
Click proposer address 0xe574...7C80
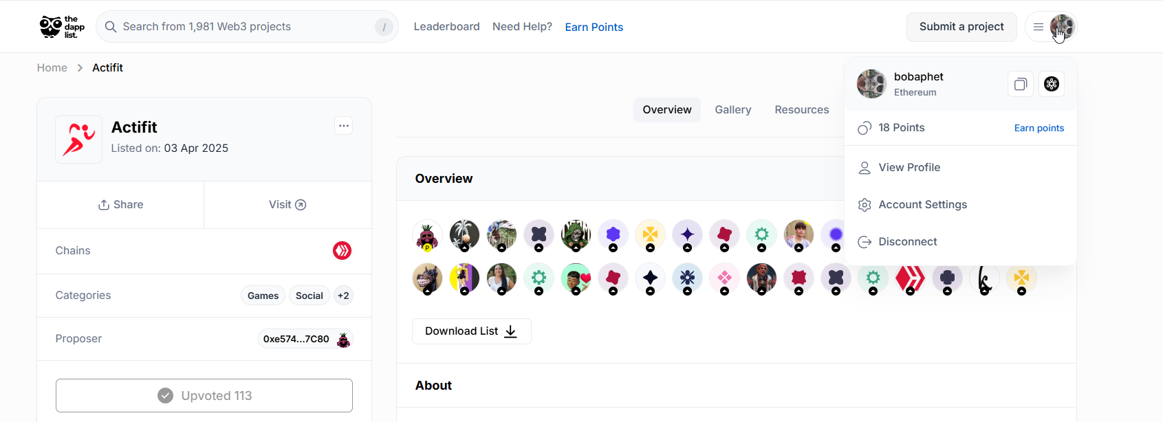296,339
